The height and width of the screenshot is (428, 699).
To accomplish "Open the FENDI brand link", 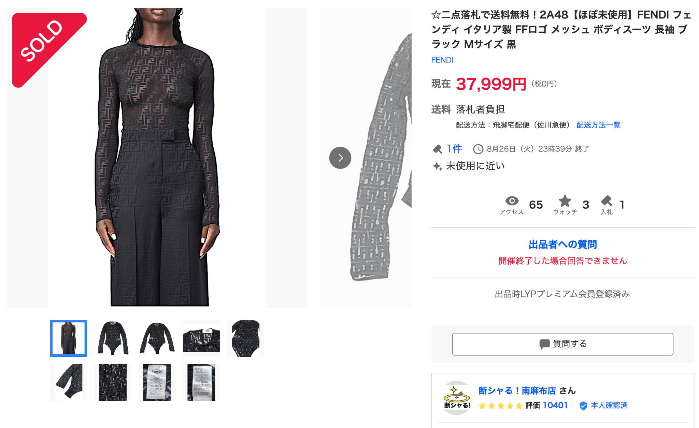I will 442,60.
